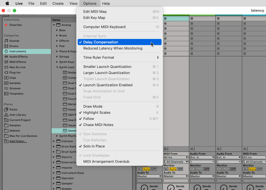This screenshot has width=266, height=190.
Task: Expand the Collision instrument
Action: click(x=53, y=141)
